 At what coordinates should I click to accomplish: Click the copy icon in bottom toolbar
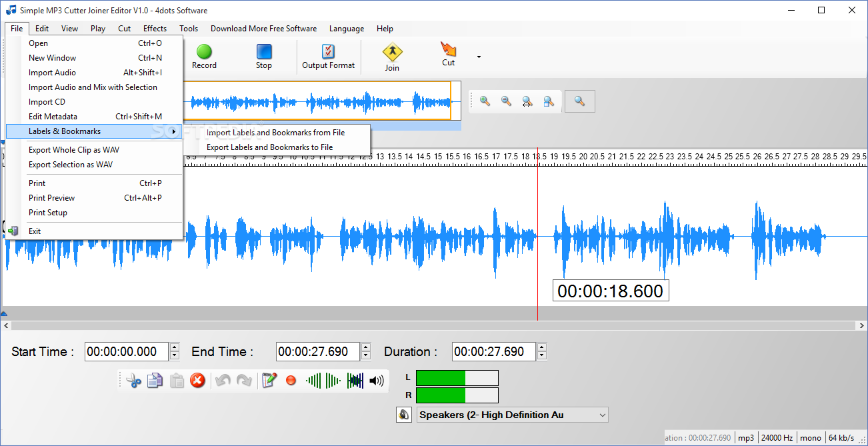[155, 381]
